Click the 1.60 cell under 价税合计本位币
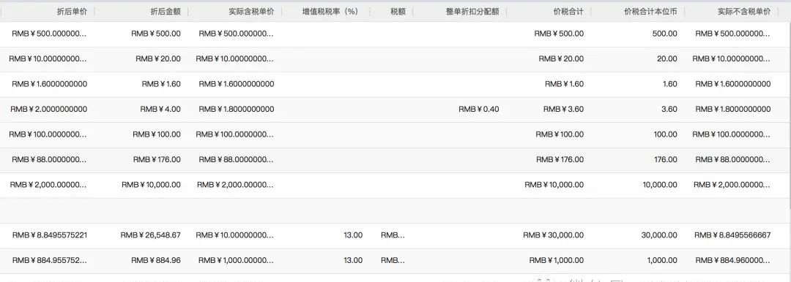Viewport: 791px width, 282px height. (670, 84)
